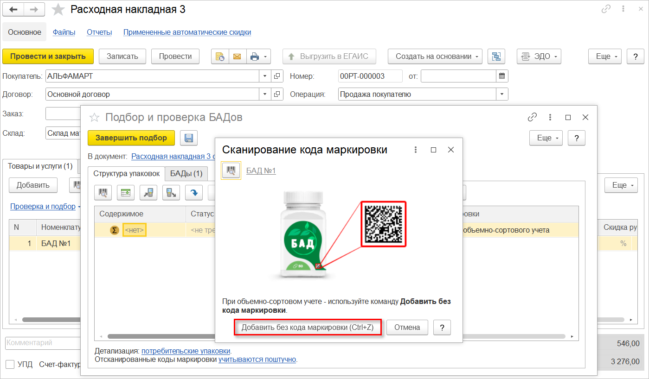Expand the Покупатель dropdown arrow
Image resolution: width=649 pixels, height=379 pixels.
265,76
